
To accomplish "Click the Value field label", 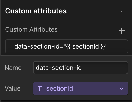I will 13,88.
